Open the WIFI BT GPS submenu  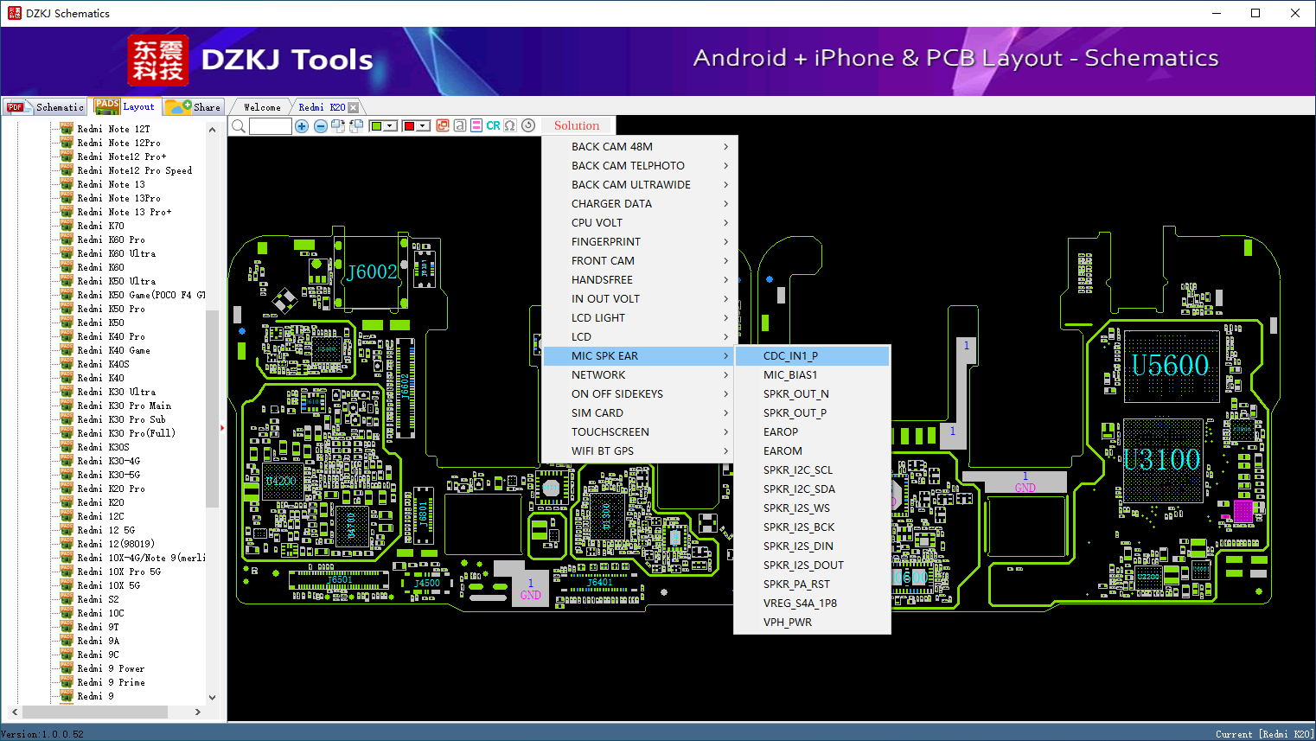pos(641,451)
